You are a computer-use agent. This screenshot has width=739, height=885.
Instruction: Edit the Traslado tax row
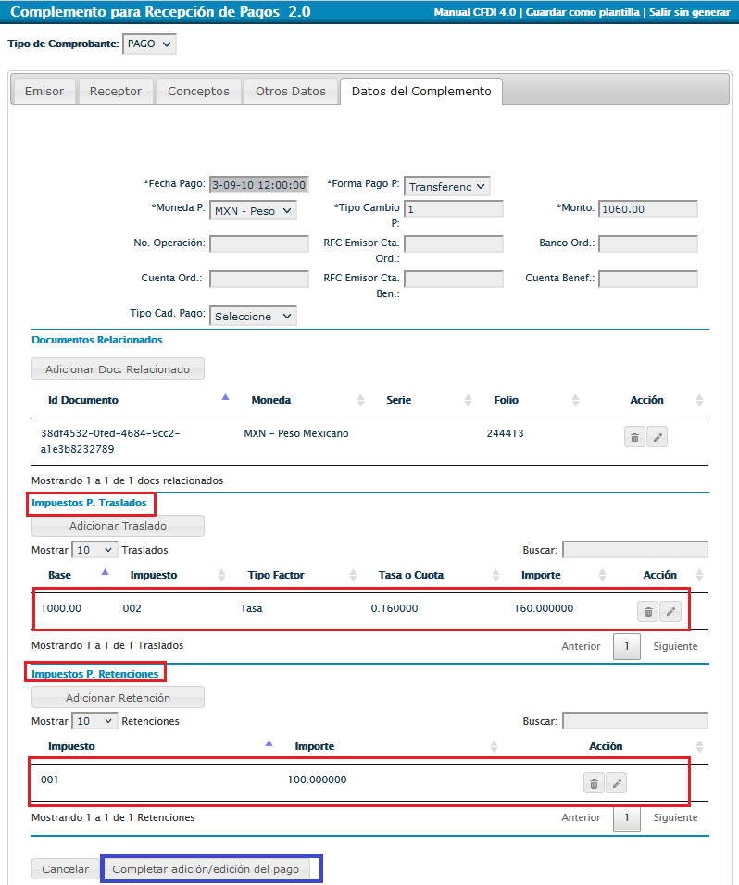(x=671, y=611)
